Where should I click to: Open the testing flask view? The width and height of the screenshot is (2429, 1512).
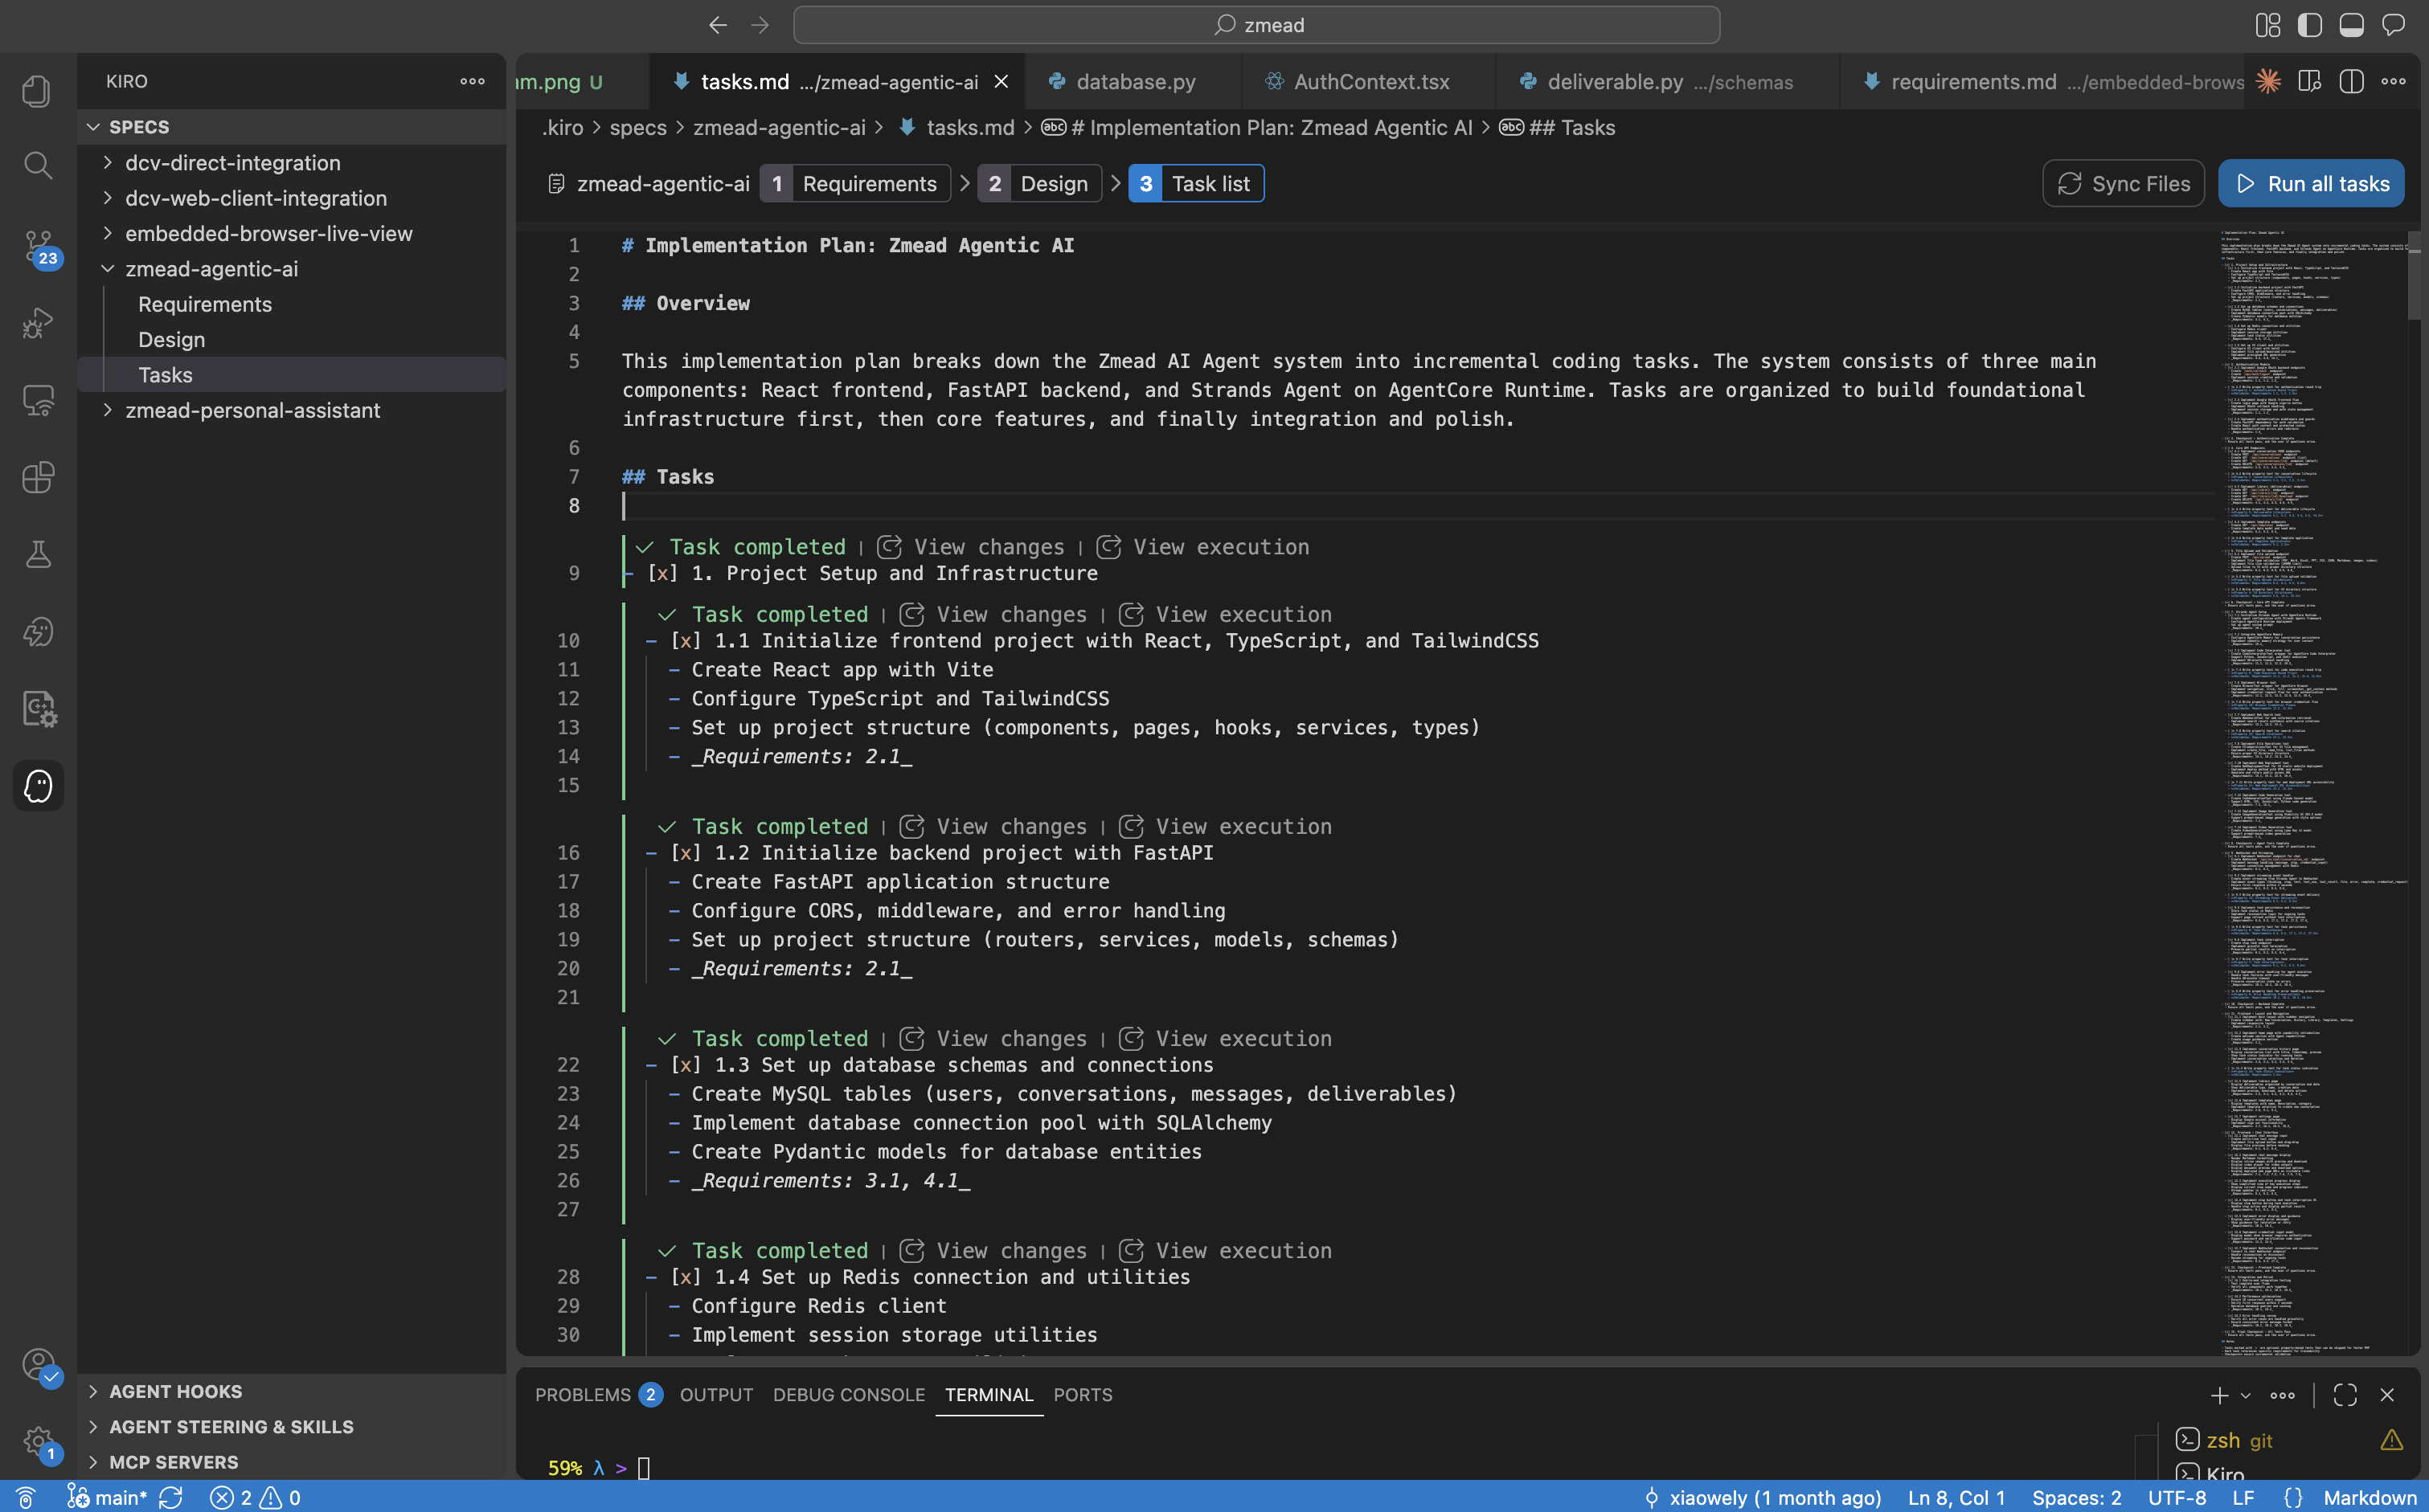[x=38, y=555]
